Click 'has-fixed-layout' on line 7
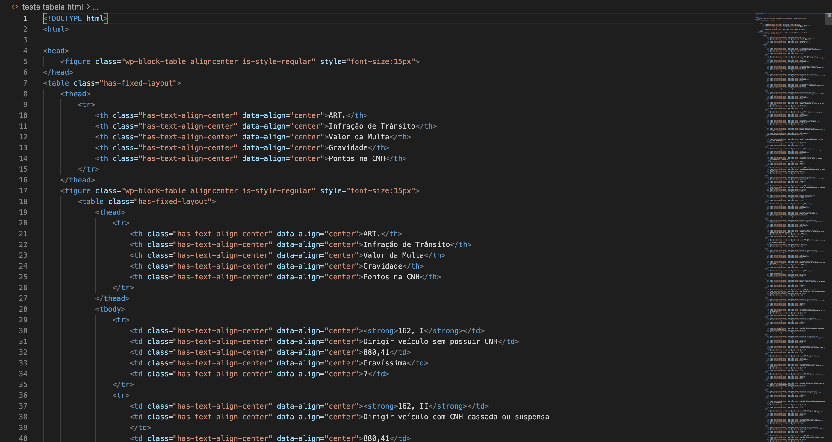The width and height of the screenshot is (832, 442). point(138,83)
